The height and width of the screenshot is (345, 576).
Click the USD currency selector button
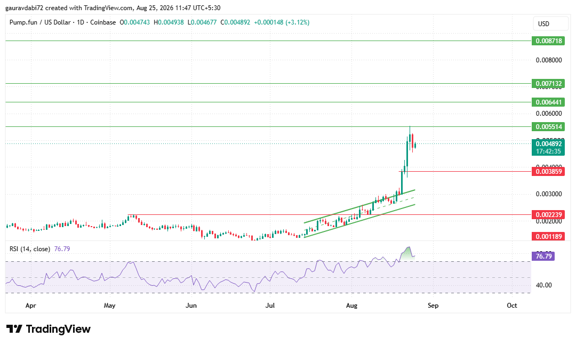pos(550,23)
